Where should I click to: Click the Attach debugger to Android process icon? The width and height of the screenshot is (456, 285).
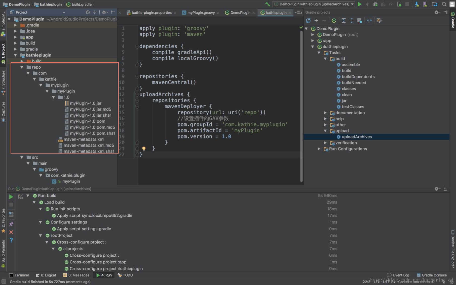(399, 4)
